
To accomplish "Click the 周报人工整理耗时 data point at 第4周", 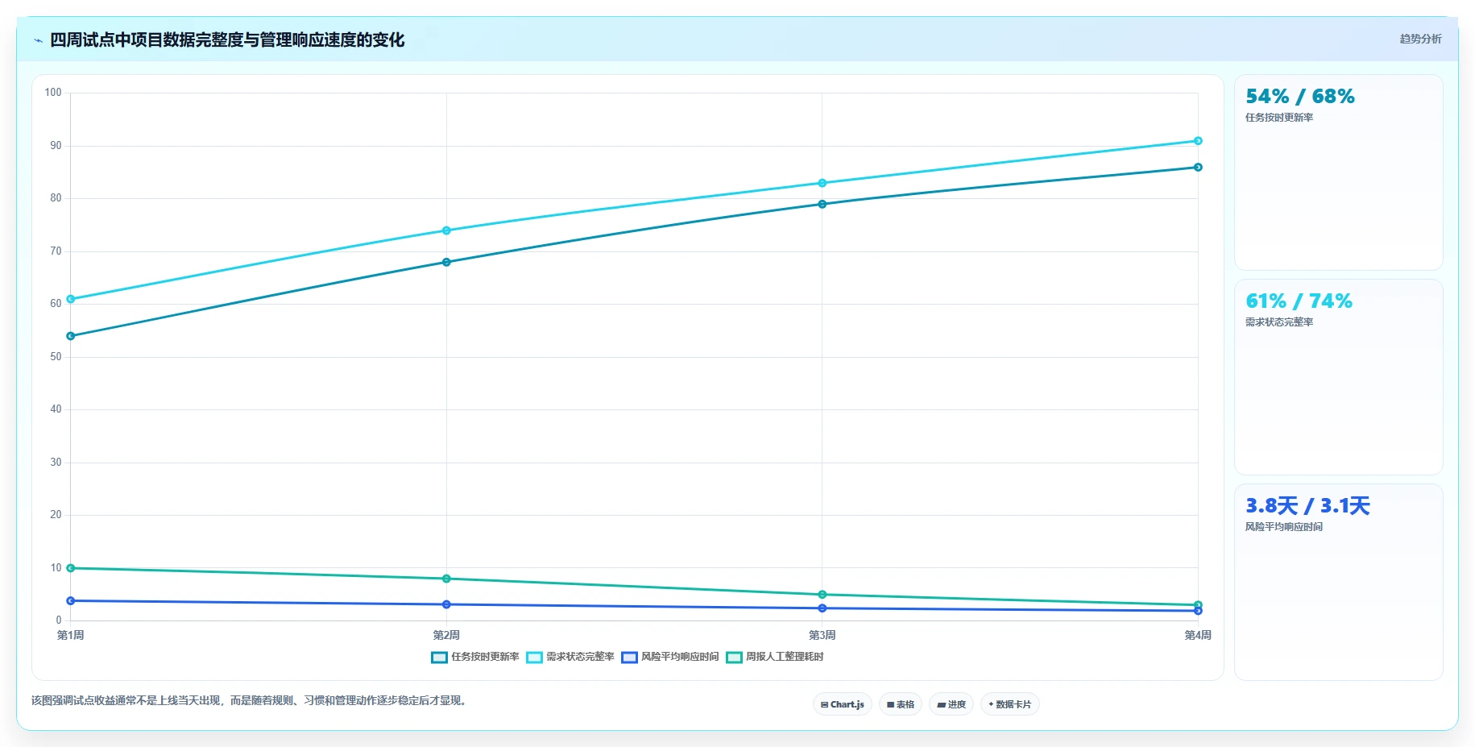I will [x=1198, y=605].
